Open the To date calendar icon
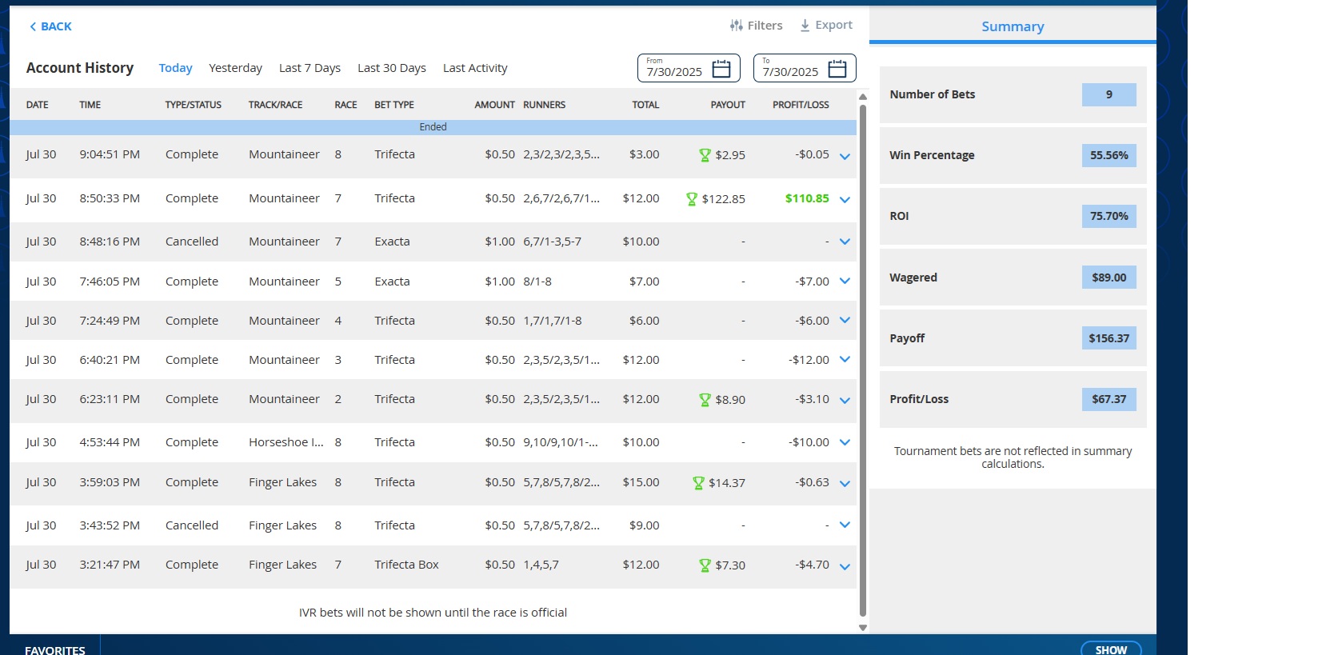1342x655 pixels. pos(837,69)
